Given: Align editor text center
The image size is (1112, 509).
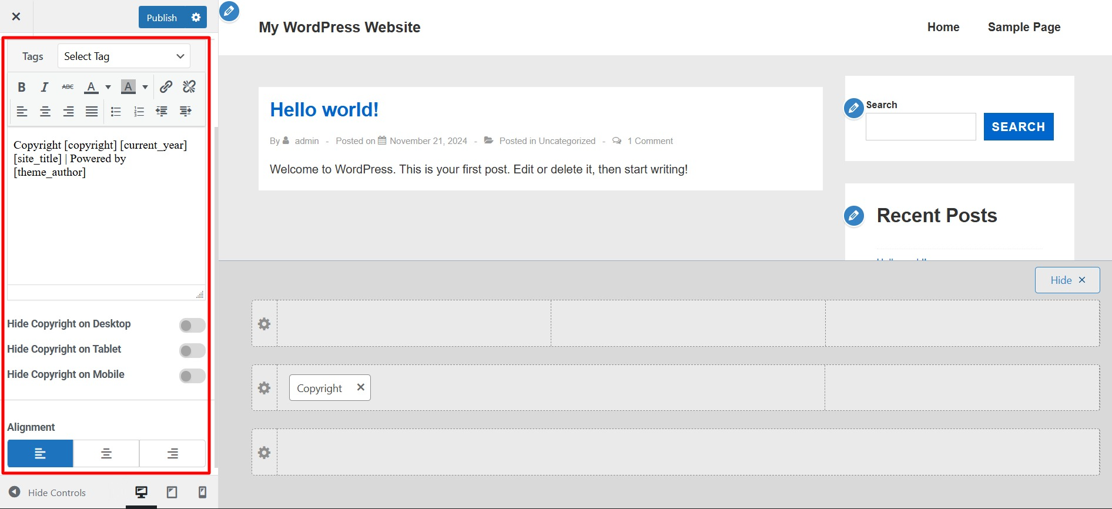Looking at the screenshot, I should (x=45, y=112).
